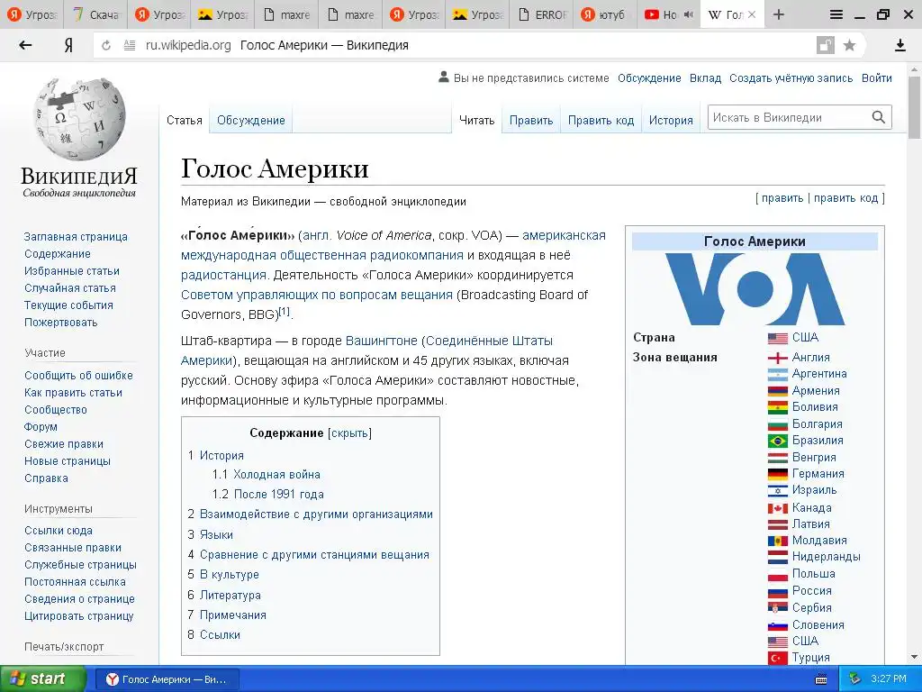922x692 pixels.
Task: Select the Serbia flag icon
Action: coord(777,608)
